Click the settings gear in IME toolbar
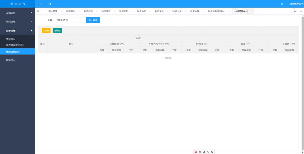The height and width of the screenshot is (154, 304). point(212,152)
